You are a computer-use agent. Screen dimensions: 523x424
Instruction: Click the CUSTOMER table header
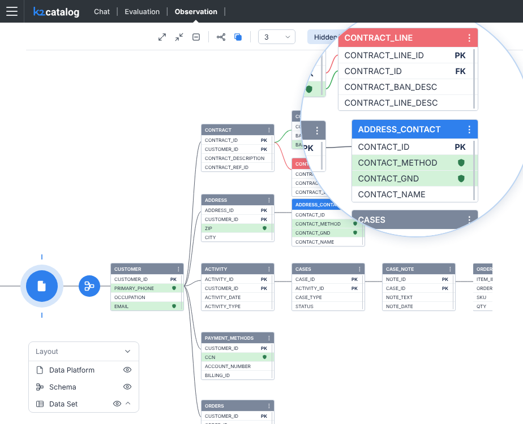[147, 269]
